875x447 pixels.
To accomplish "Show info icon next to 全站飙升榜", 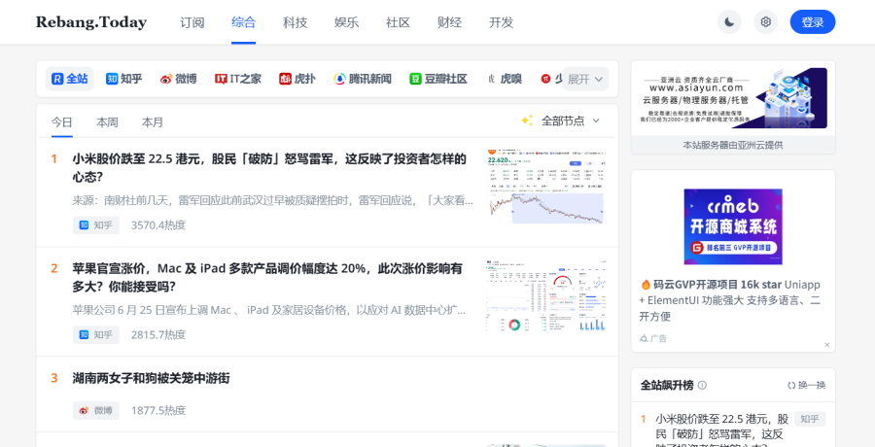I will tap(702, 385).
